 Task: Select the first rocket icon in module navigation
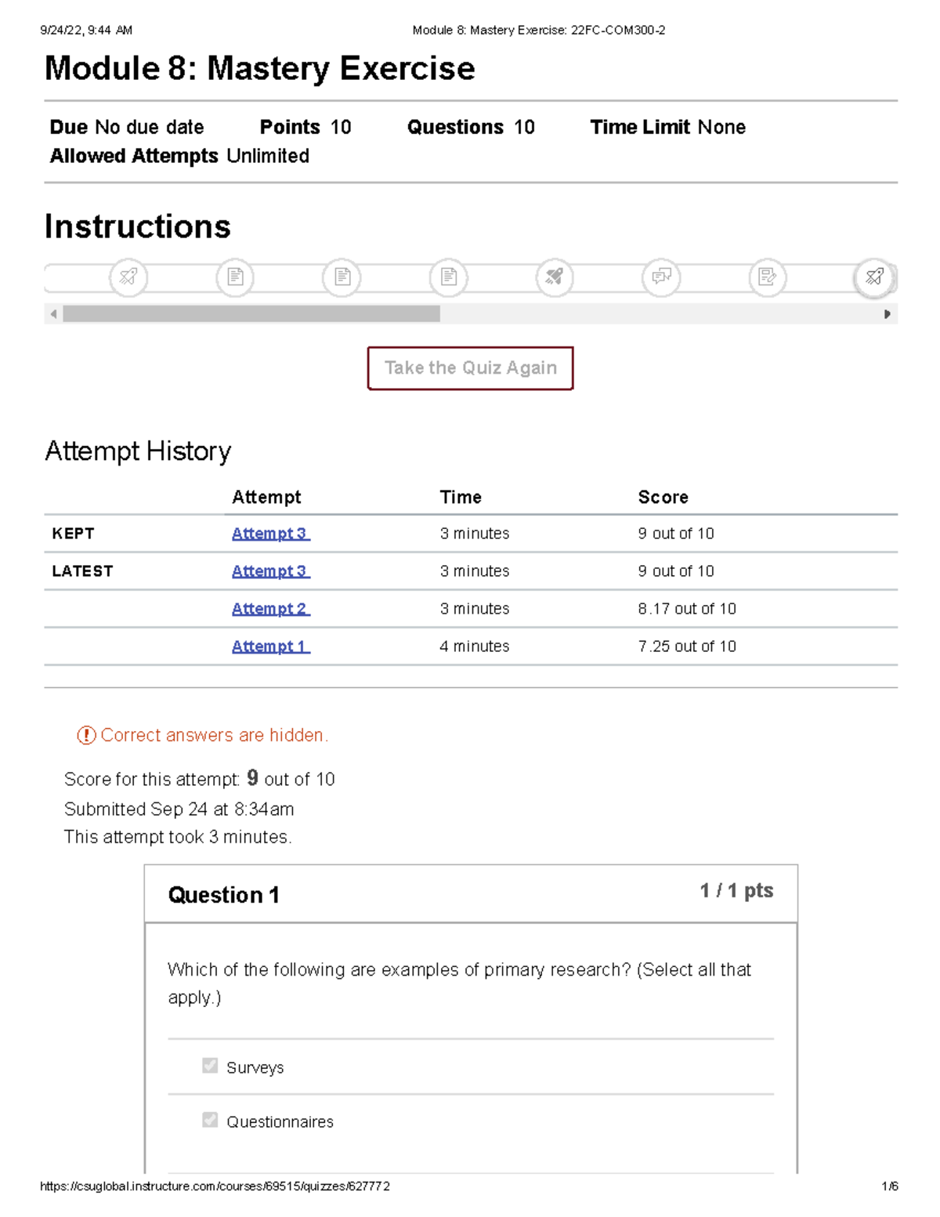point(128,277)
